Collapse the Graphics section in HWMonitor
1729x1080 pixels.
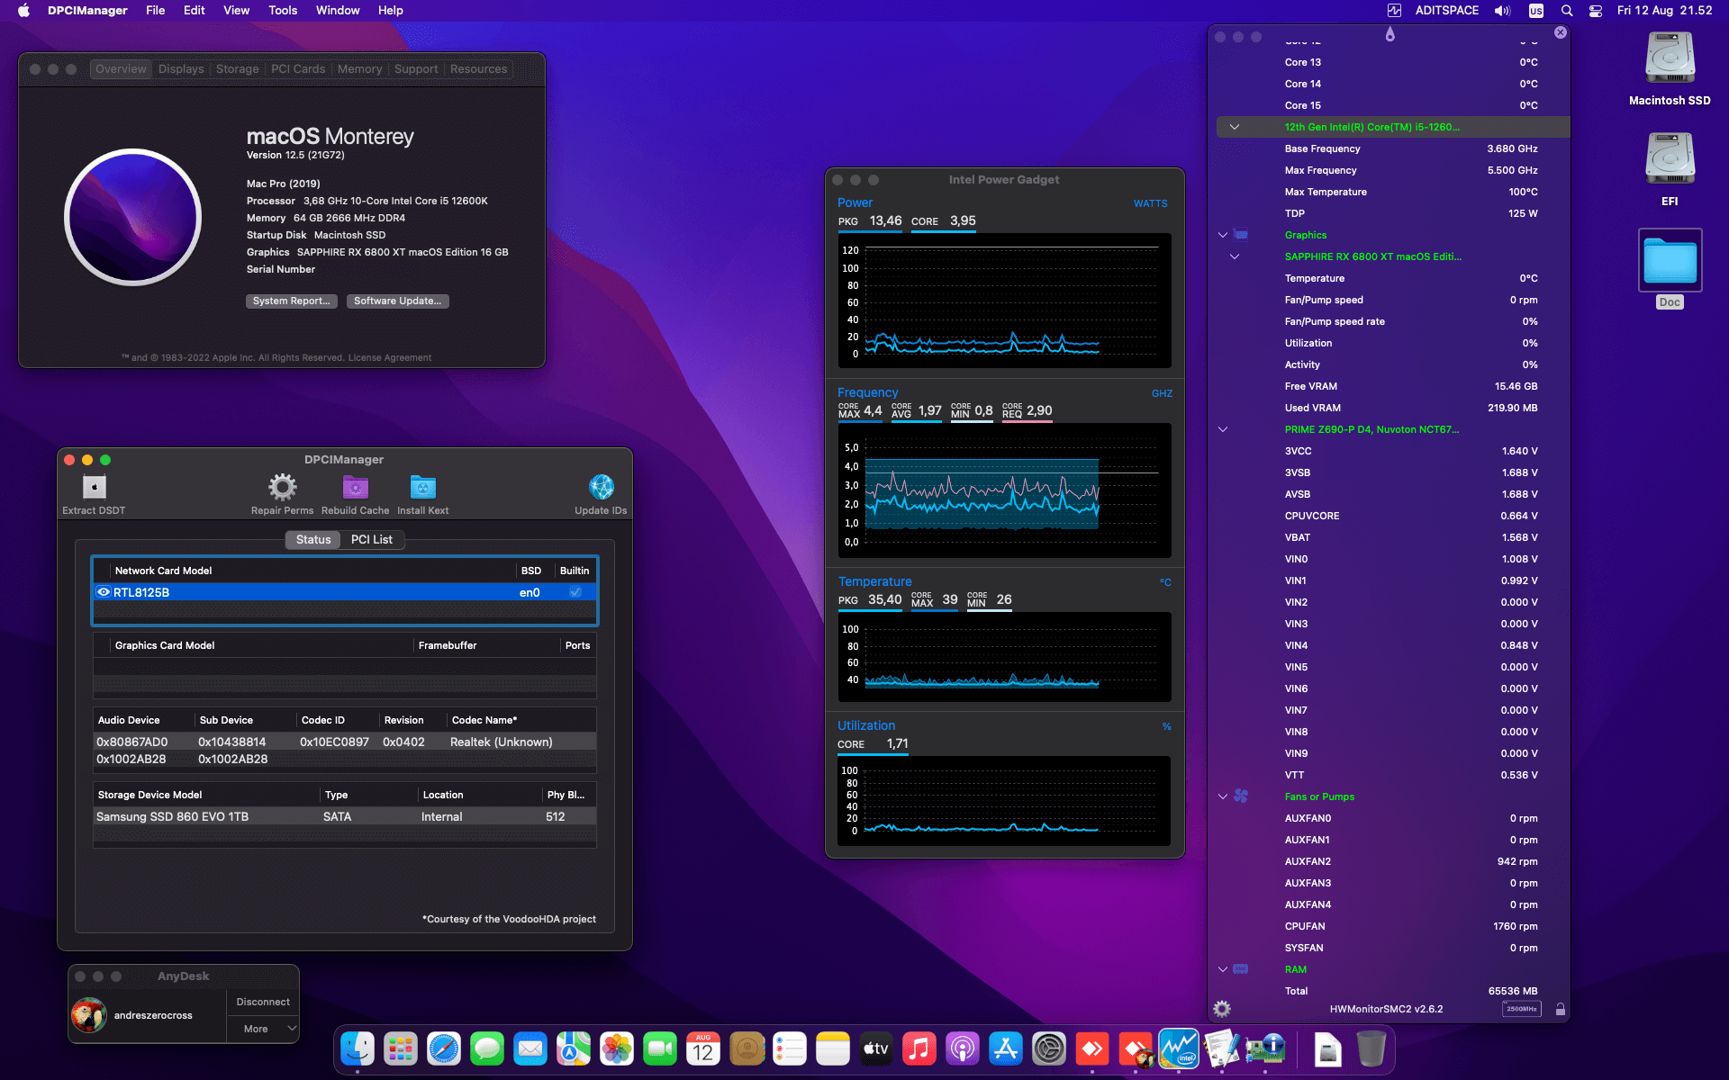[1223, 235]
